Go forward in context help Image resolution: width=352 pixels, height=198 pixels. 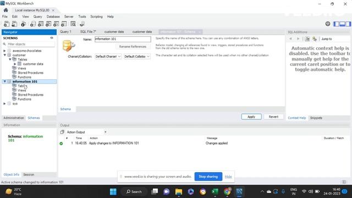(298, 39)
